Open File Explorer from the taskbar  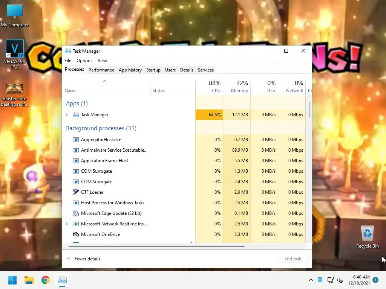(29, 280)
